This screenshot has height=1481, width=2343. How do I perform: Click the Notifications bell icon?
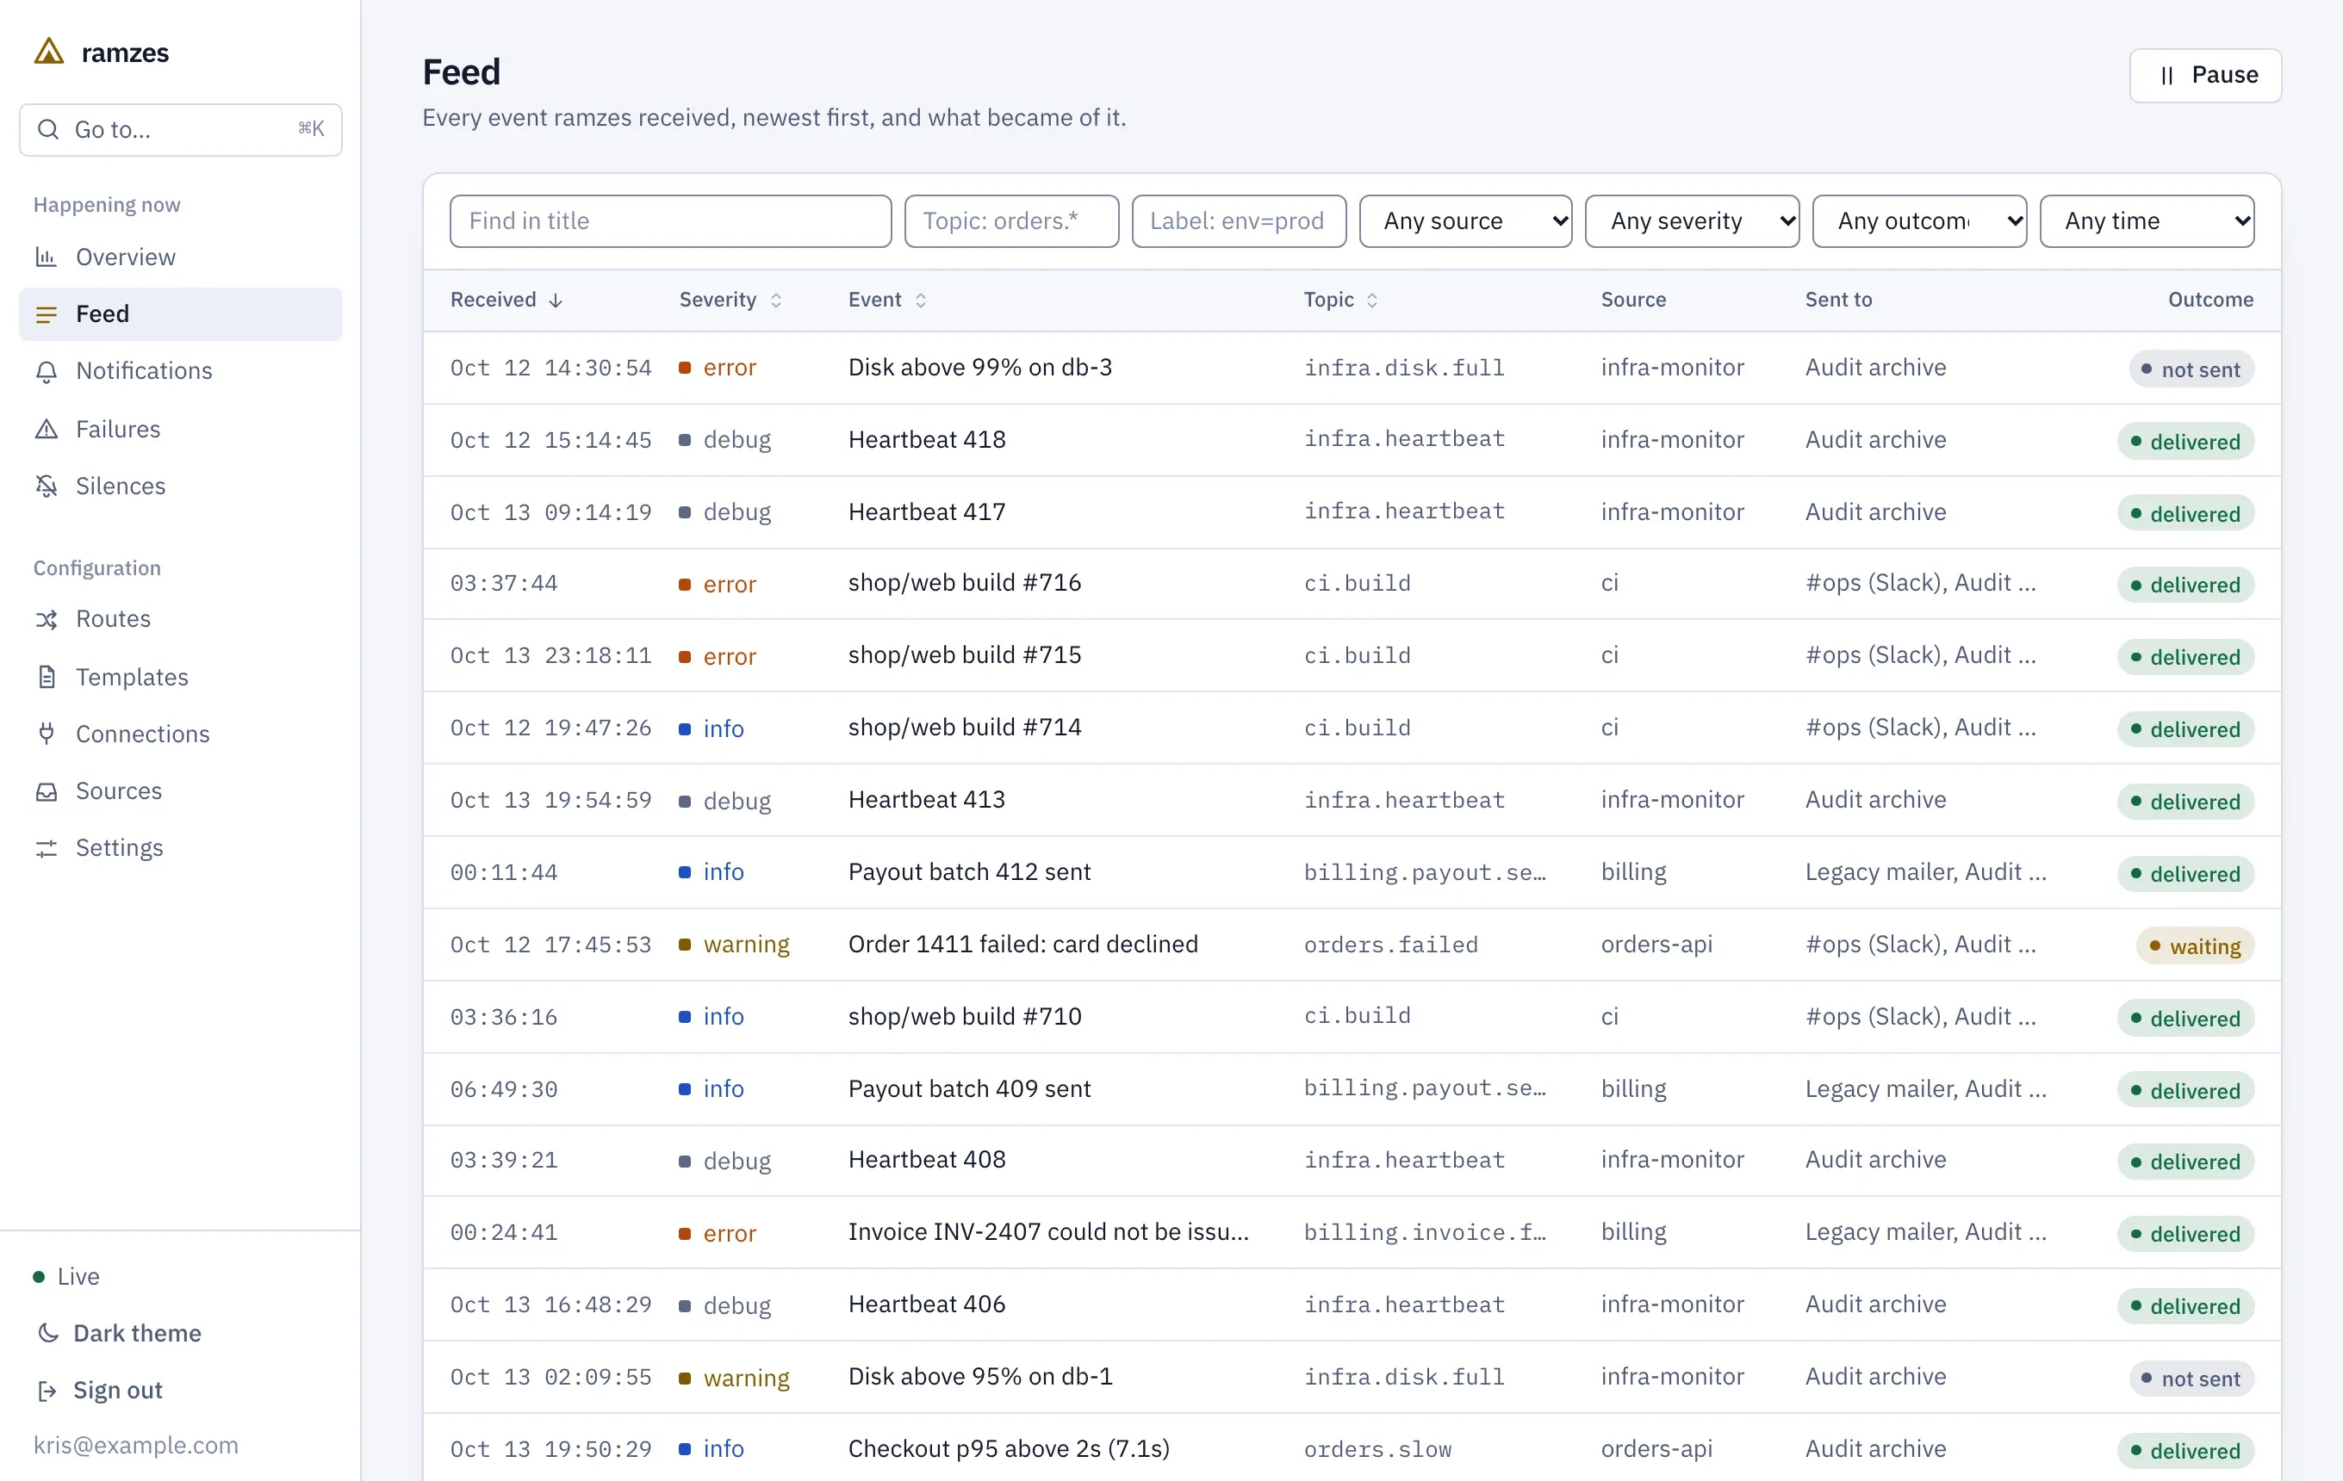point(46,371)
